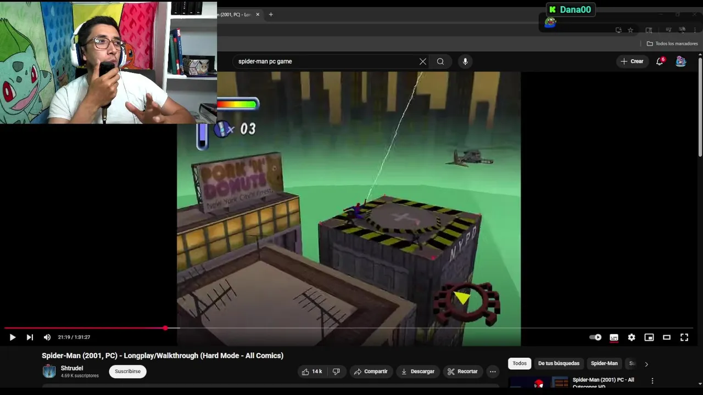703x395 pixels.
Task: Open the Crear menu
Action: click(632, 61)
